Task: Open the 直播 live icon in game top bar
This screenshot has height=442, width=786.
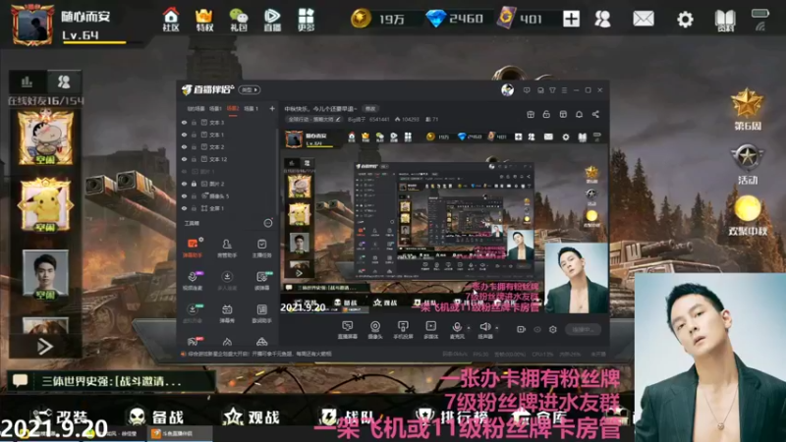Action: tap(272, 20)
